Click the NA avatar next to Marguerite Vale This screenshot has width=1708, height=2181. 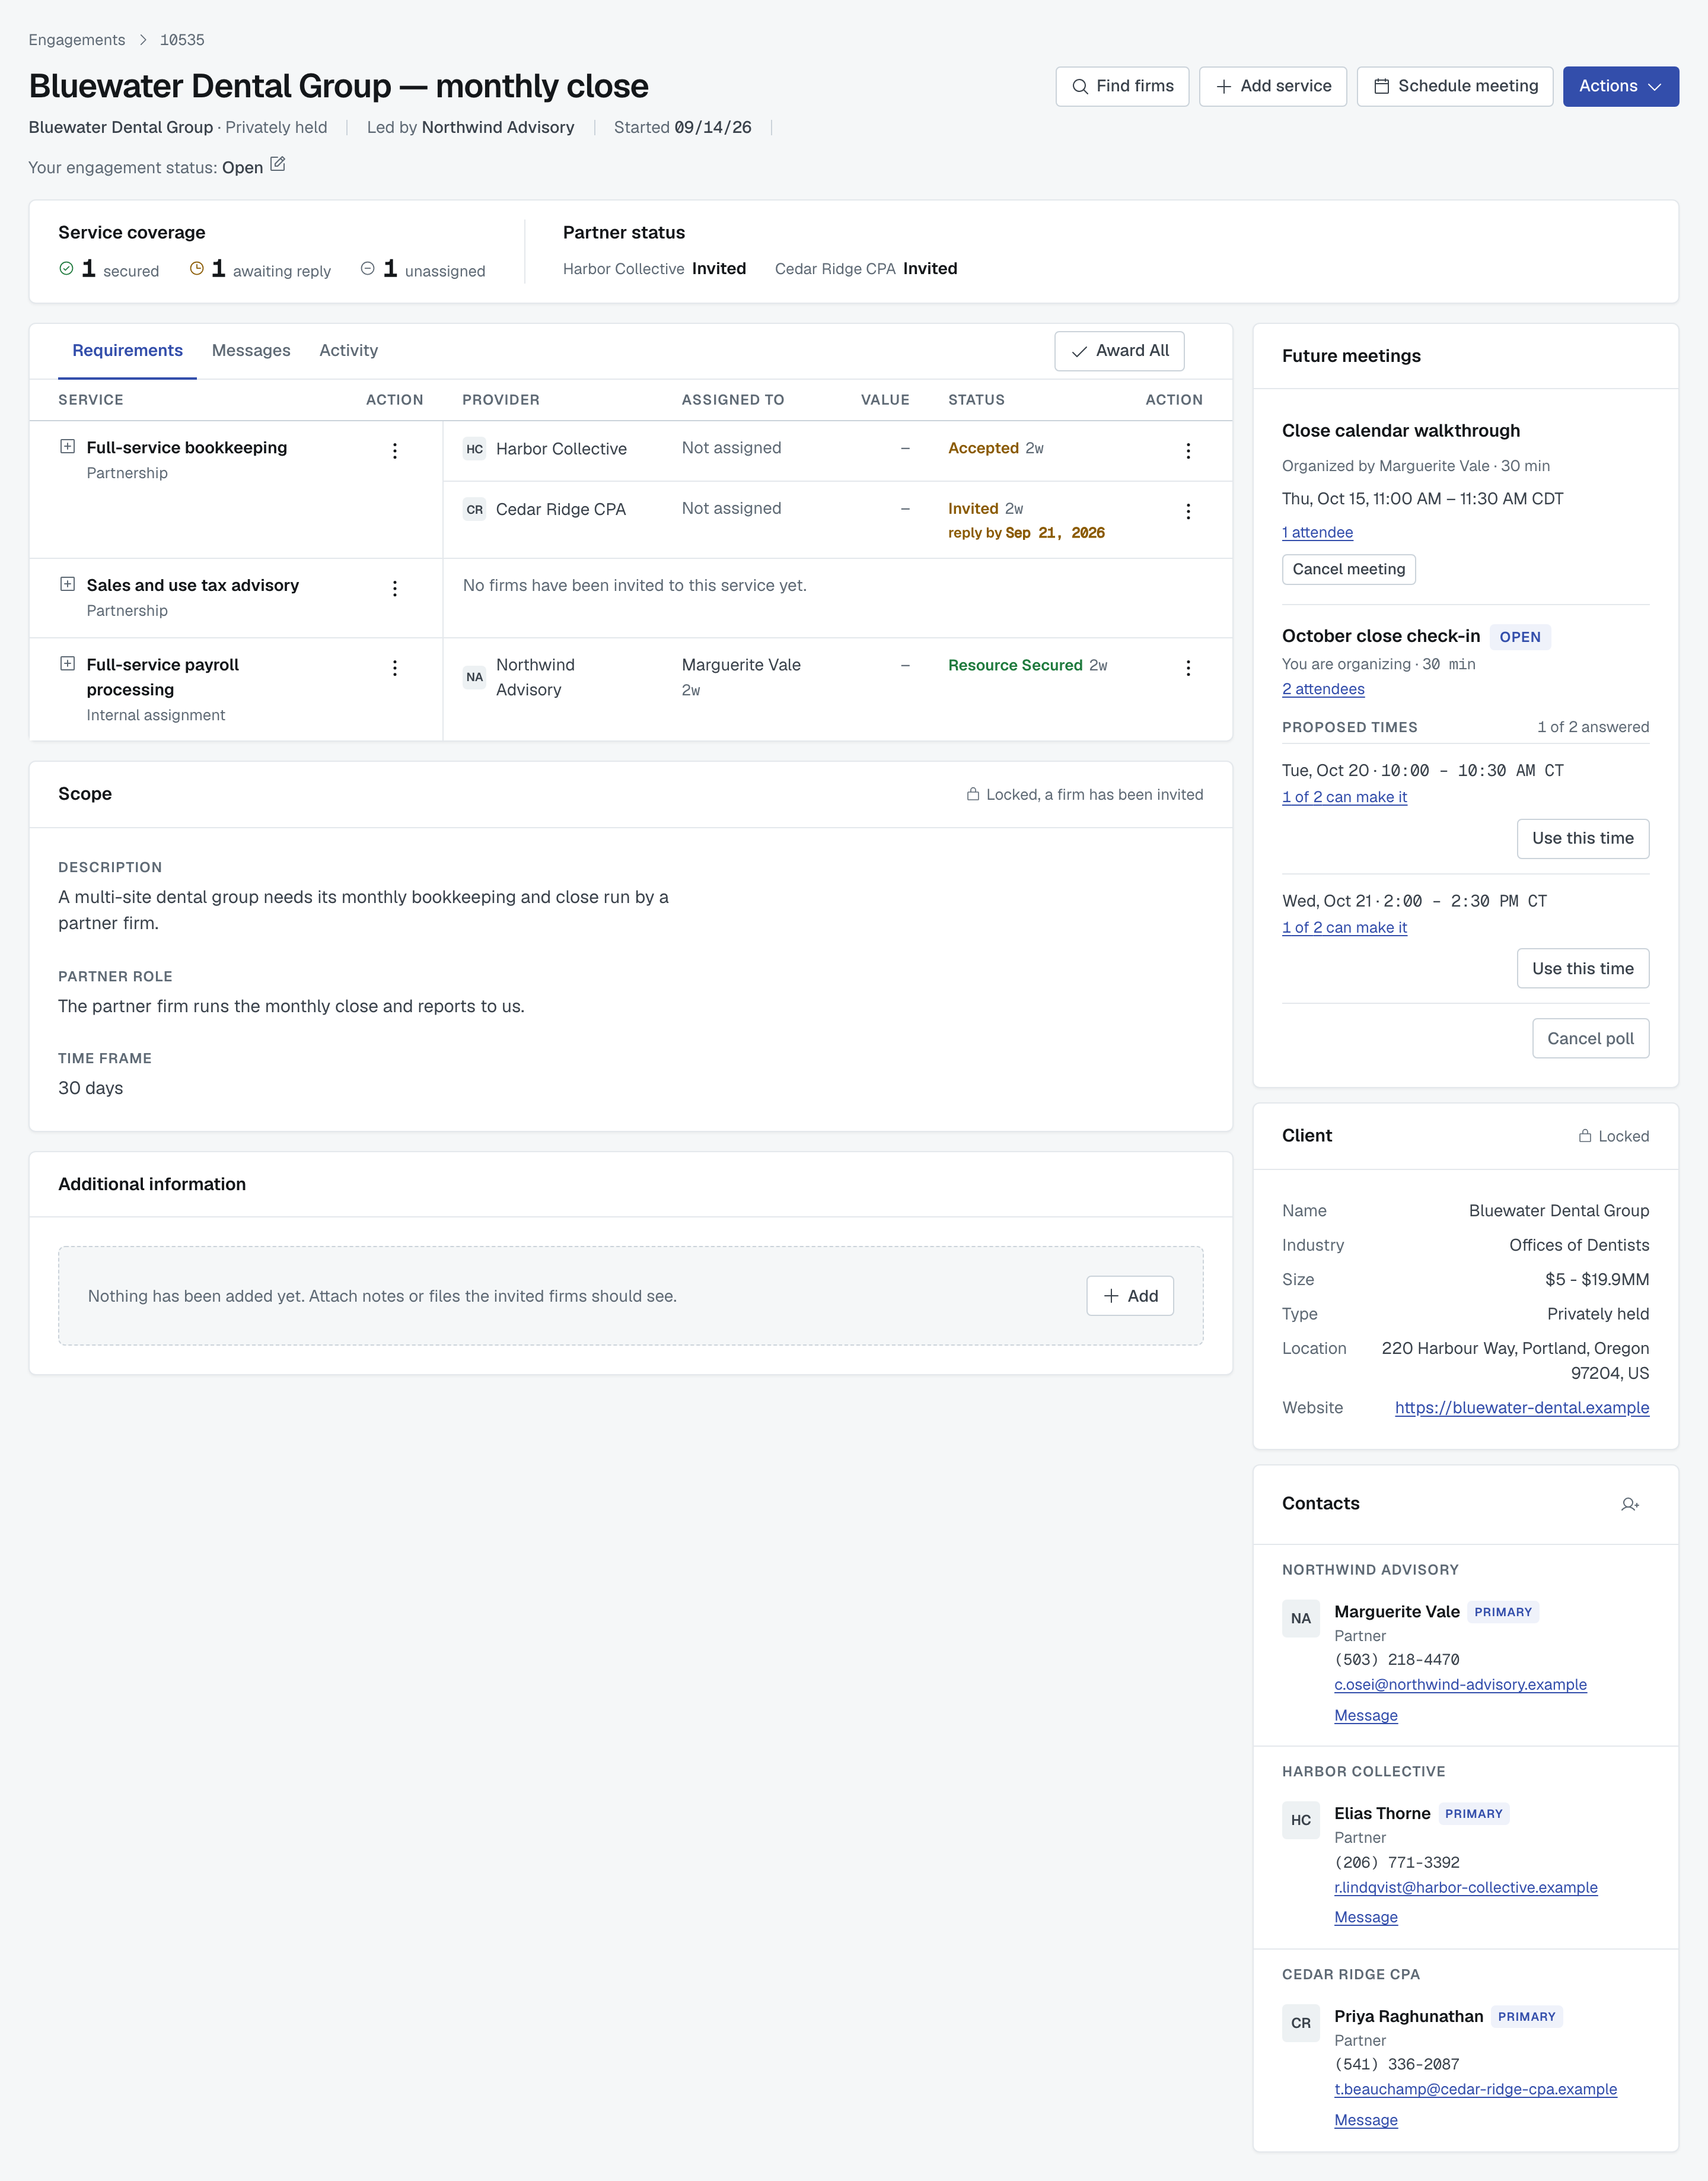(x=1301, y=1619)
